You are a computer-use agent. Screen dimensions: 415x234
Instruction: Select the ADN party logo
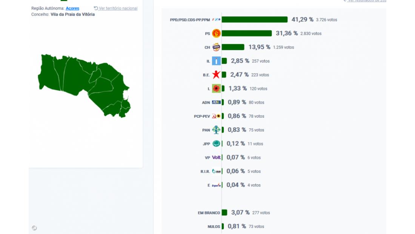216,102
